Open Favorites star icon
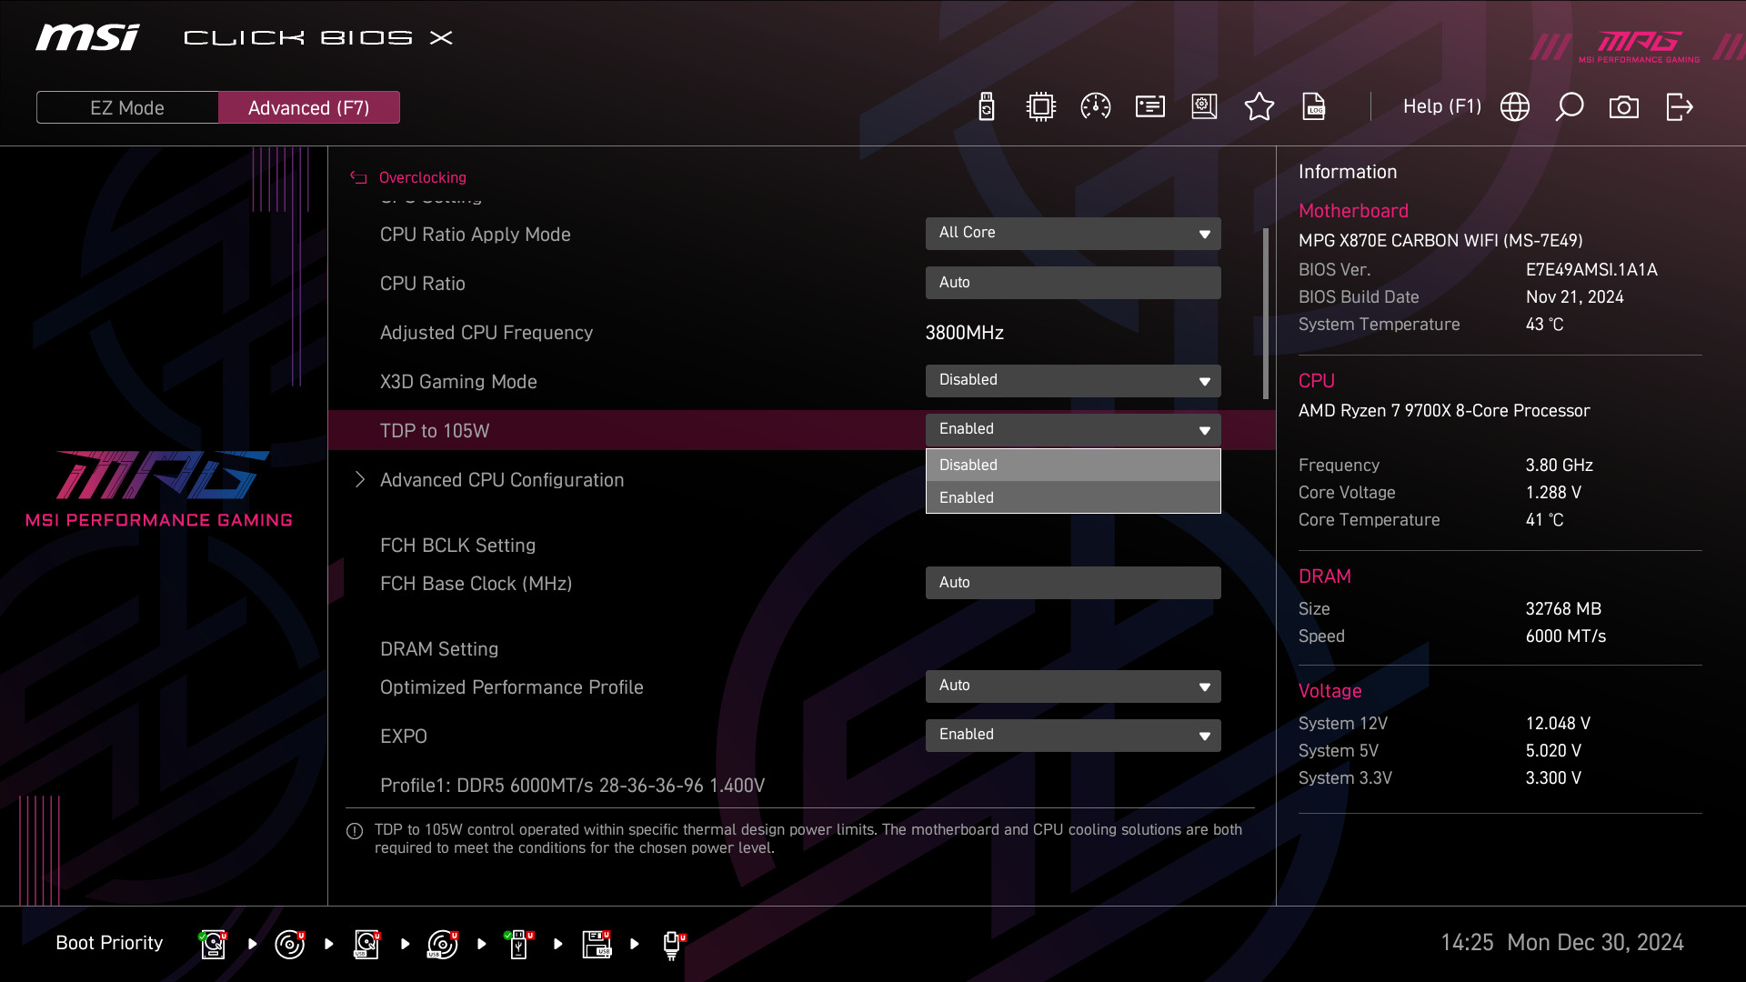1746x982 pixels. (1259, 107)
